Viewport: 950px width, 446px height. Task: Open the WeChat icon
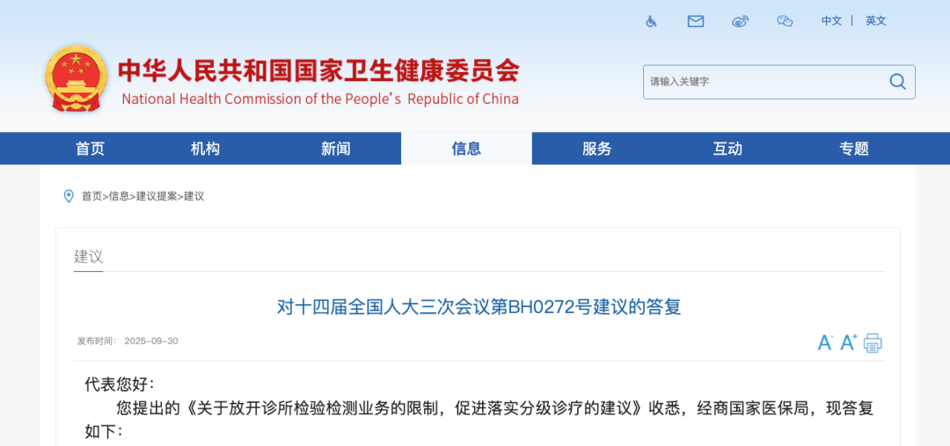(785, 21)
